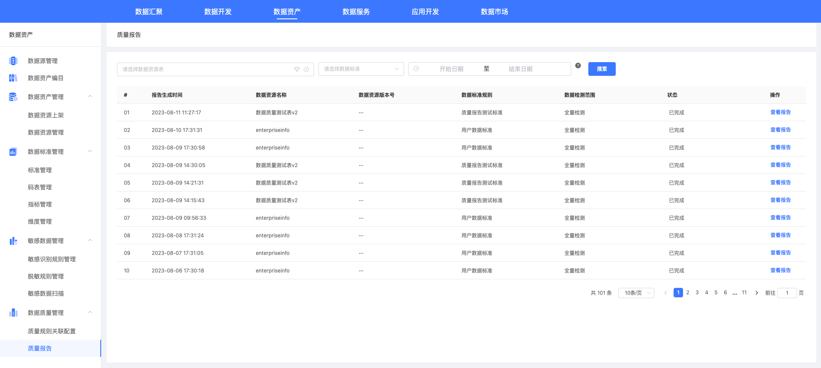Collapse the 数据标准管理 menu group

(x=90, y=151)
